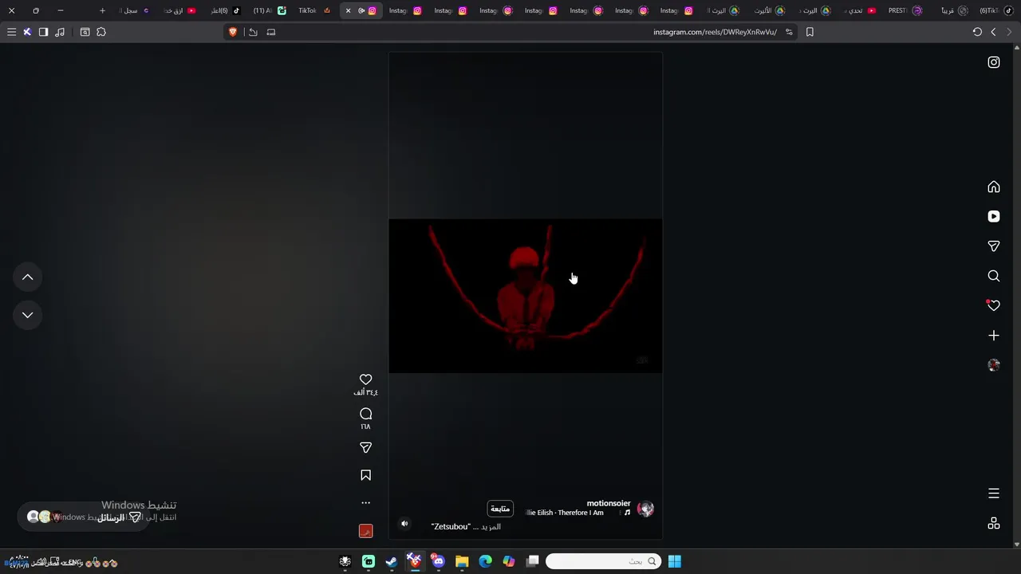Toggle the browser sidebar panel
1021x574 pixels.
click(43, 32)
